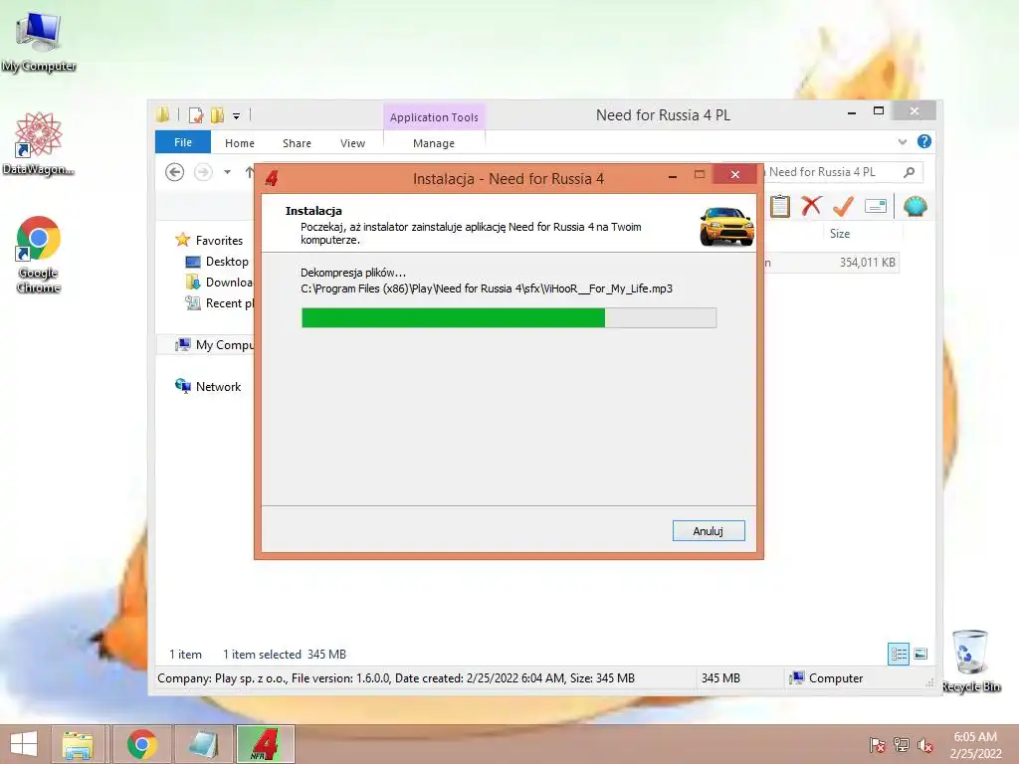
Task: Click the '1 item selected 345 MB' status text
Action: click(284, 655)
